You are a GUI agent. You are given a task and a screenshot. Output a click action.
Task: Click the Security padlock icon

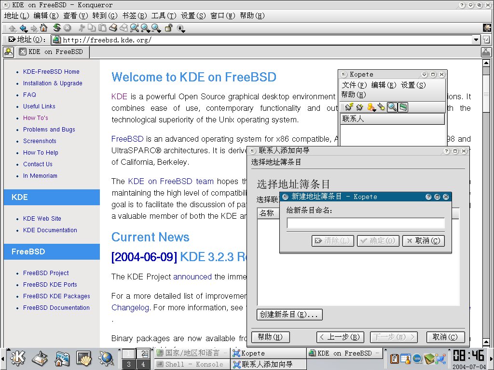point(168,28)
